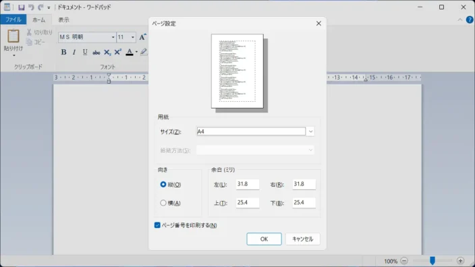Click the 余白 (ミリ) group label

223,169
